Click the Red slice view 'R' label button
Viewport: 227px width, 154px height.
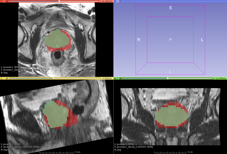(4, 1)
